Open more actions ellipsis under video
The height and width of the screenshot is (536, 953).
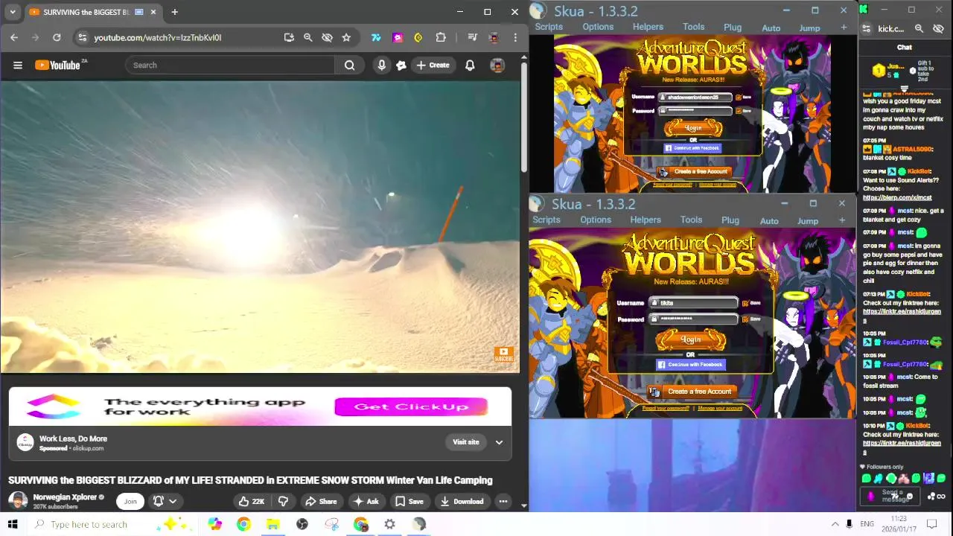[x=503, y=501]
